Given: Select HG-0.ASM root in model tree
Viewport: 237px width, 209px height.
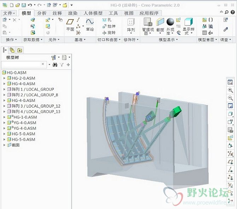Looking at the screenshot, I should click(15, 72).
